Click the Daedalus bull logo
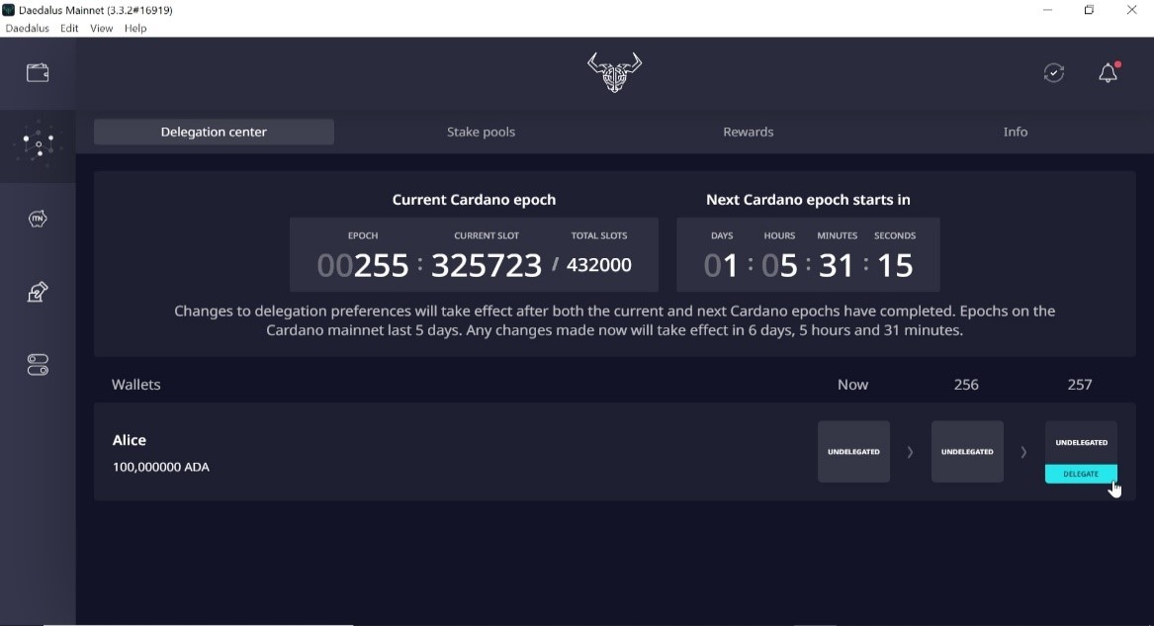The image size is (1154, 626). point(614,72)
